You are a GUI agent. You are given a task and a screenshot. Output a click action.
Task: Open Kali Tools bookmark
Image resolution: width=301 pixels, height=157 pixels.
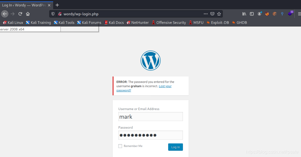pyautogui.click(x=64, y=23)
